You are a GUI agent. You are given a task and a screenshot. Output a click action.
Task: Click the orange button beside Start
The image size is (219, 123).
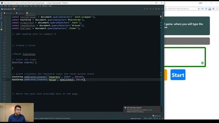(166, 75)
